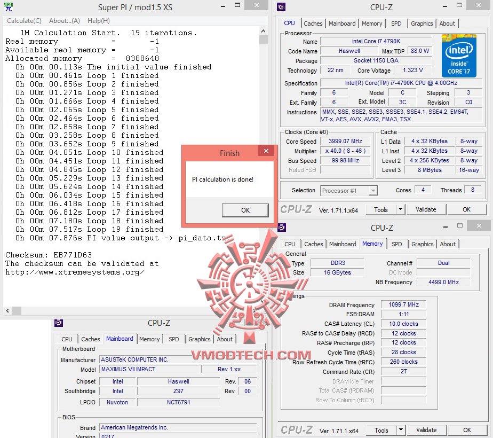Click the CPU-Z icon in Memory window title bar

[282, 228]
